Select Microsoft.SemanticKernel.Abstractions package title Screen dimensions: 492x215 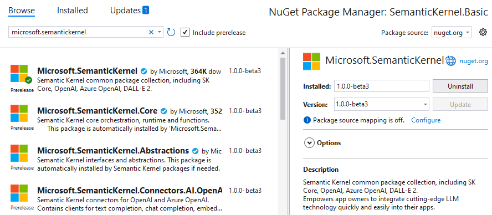(113, 150)
